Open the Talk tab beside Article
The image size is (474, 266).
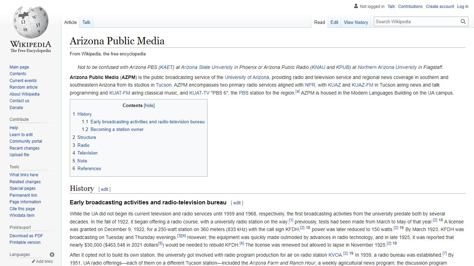[x=86, y=22]
